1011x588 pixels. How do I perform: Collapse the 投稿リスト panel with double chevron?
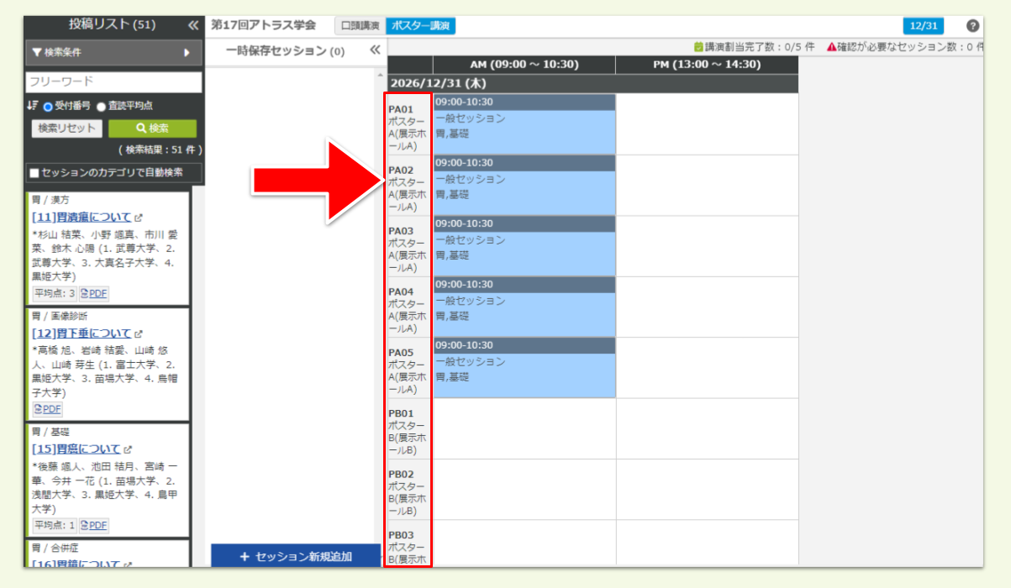(192, 24)
